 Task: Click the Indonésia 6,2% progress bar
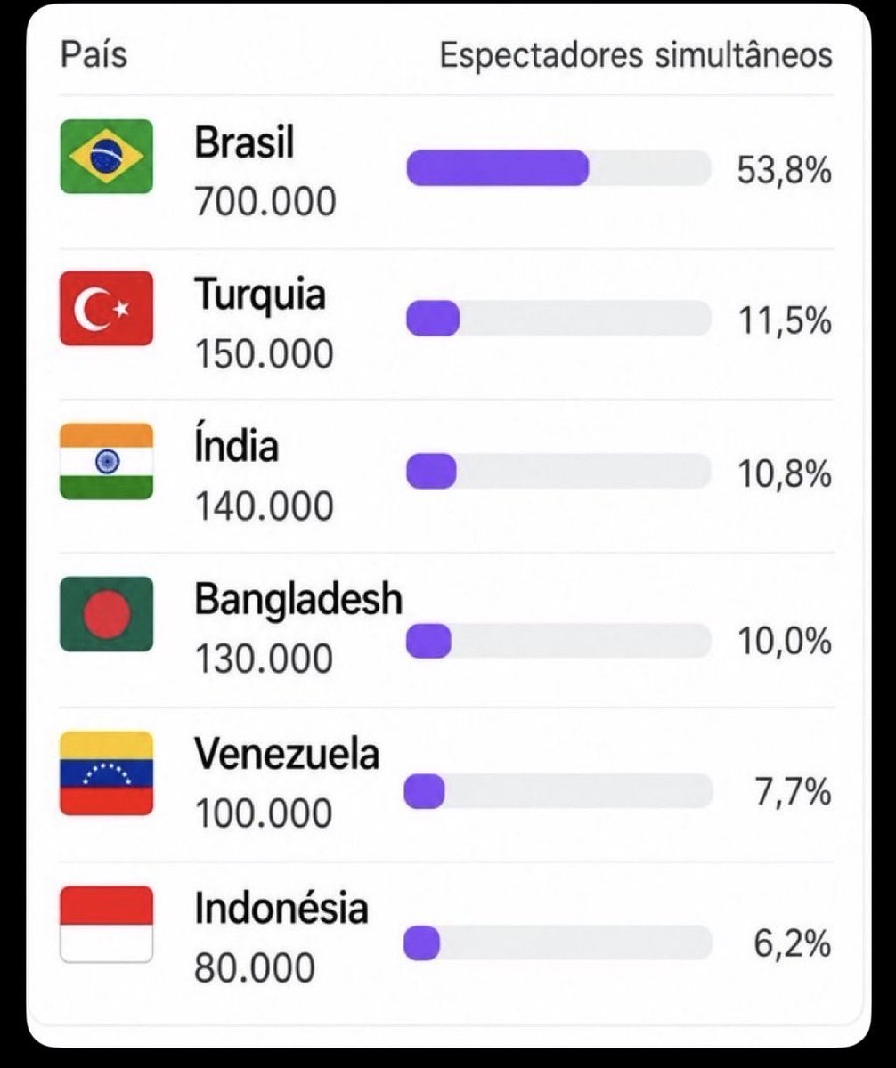coord(558,943)
